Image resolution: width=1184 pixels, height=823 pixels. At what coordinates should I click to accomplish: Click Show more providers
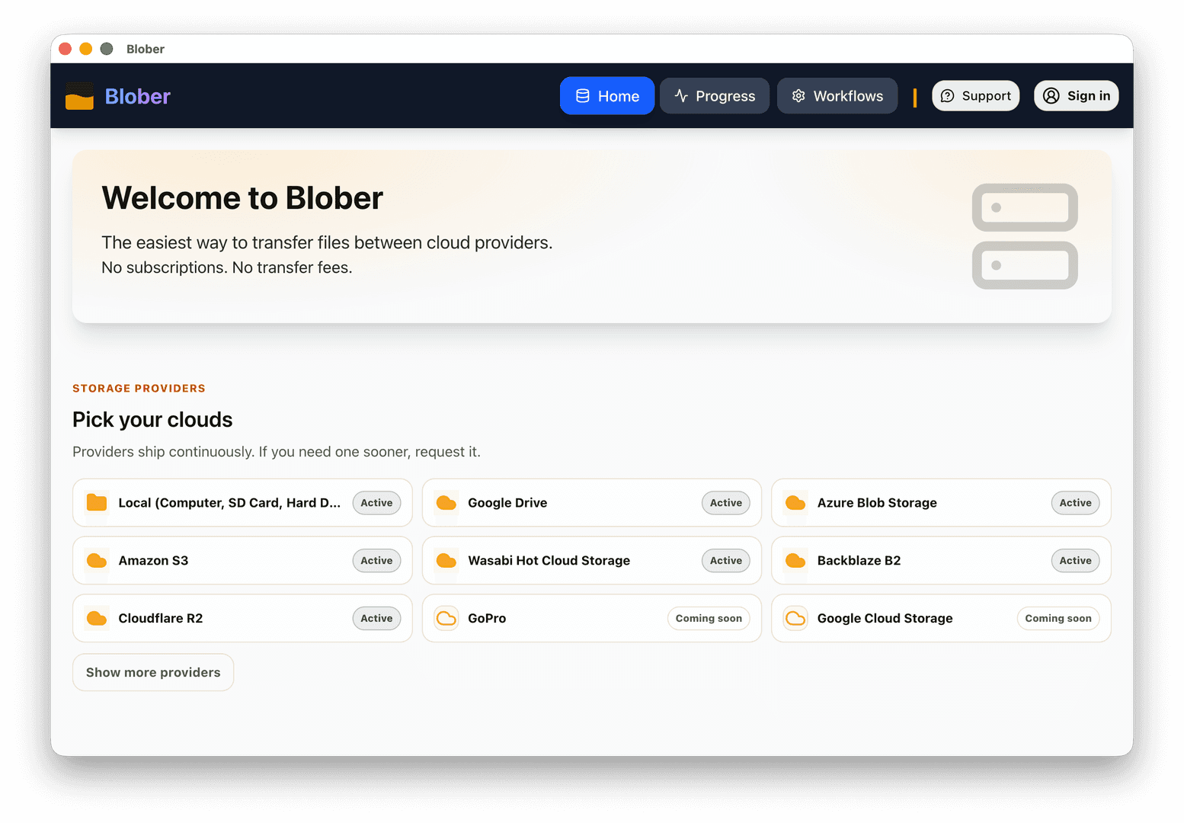click(152, 671)
